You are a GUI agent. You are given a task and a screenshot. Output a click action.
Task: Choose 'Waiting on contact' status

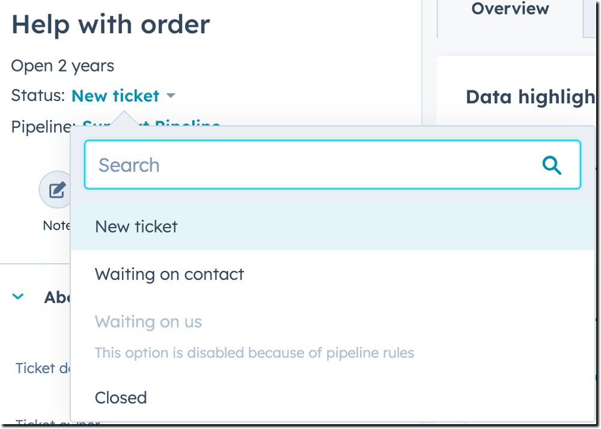click(x=169, y=275)
